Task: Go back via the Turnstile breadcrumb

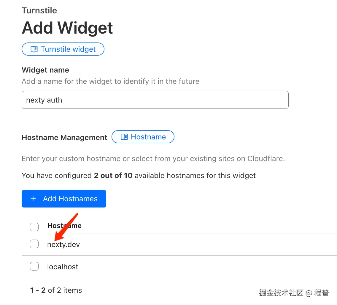Action: (x=39, y=10)
